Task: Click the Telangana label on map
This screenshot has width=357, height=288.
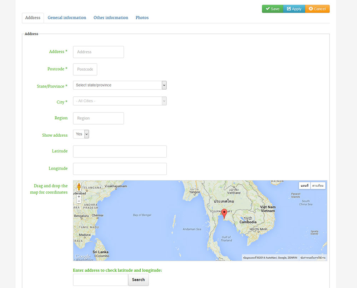Action: [x=92, y=188]
